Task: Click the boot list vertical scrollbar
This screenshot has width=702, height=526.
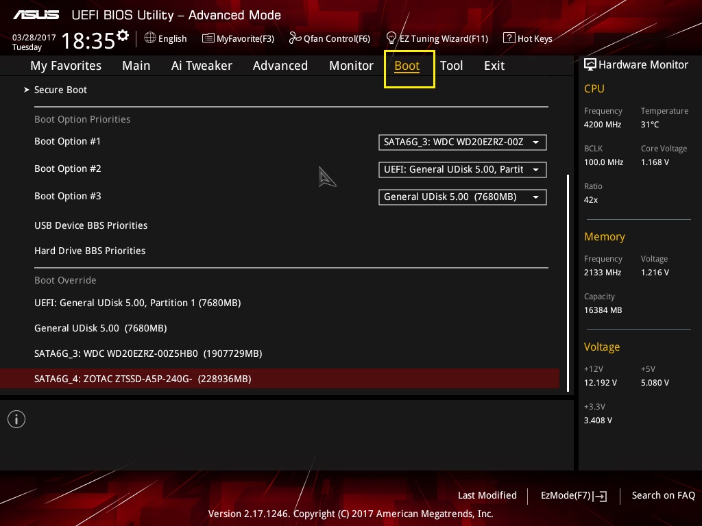Action: pyautogui.click(x=568, y=283)
